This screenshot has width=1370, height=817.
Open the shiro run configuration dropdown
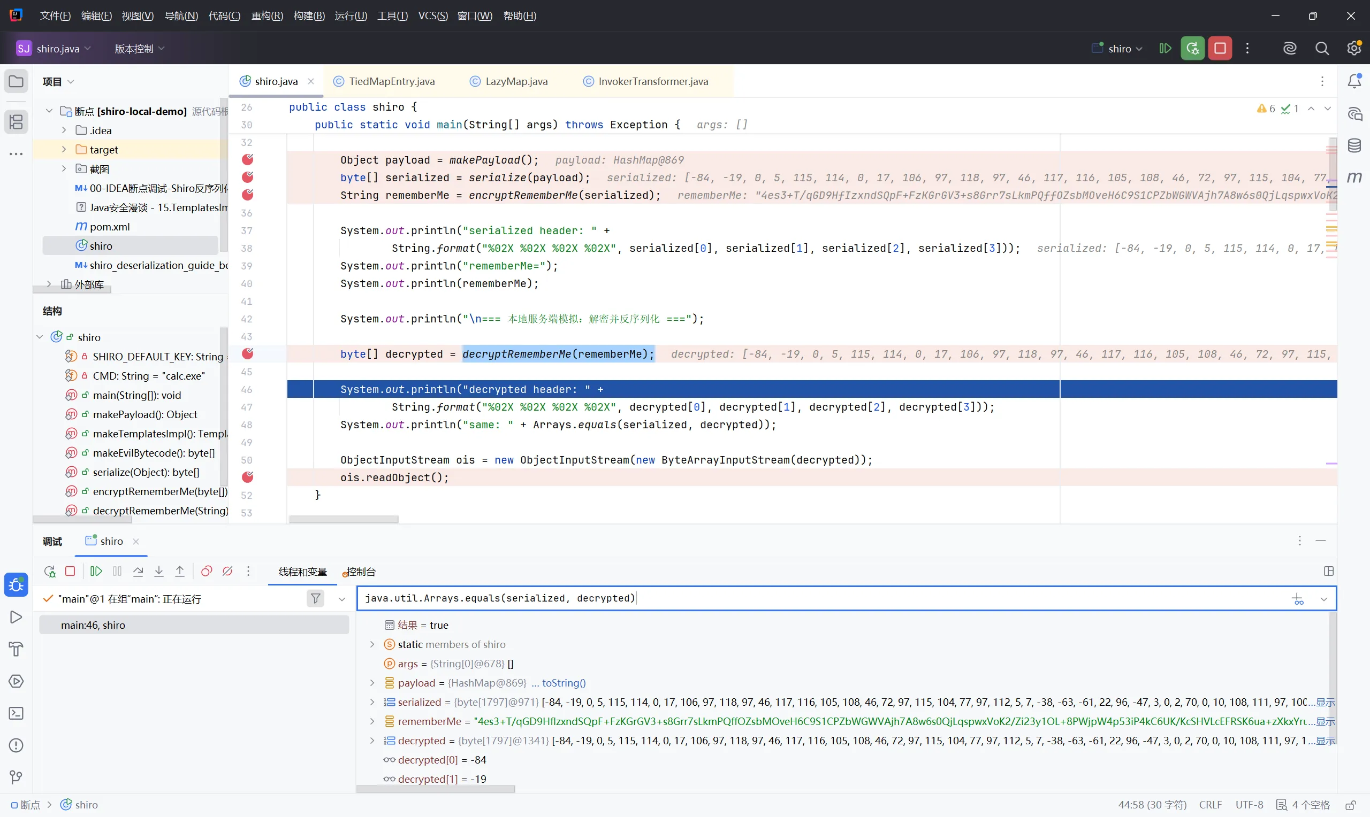1118,49
